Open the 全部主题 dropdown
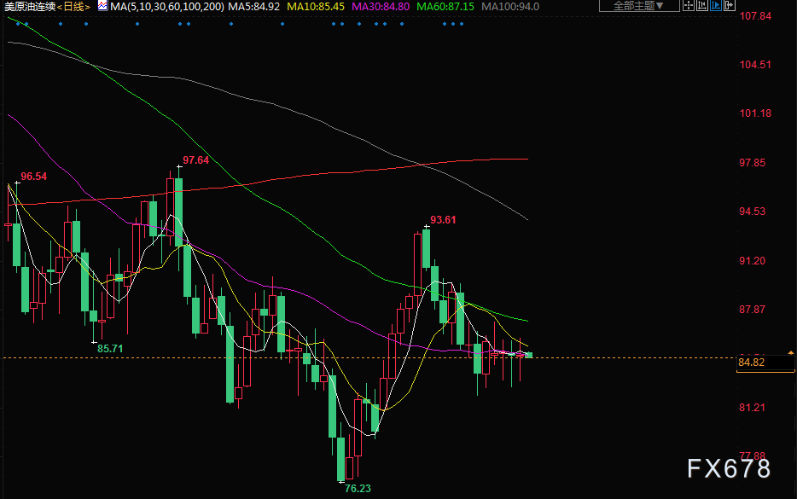797x499 pixels. tap(638, 6)
